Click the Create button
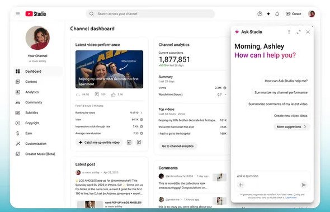Screen dimensions: 330x212 [294, 13]
